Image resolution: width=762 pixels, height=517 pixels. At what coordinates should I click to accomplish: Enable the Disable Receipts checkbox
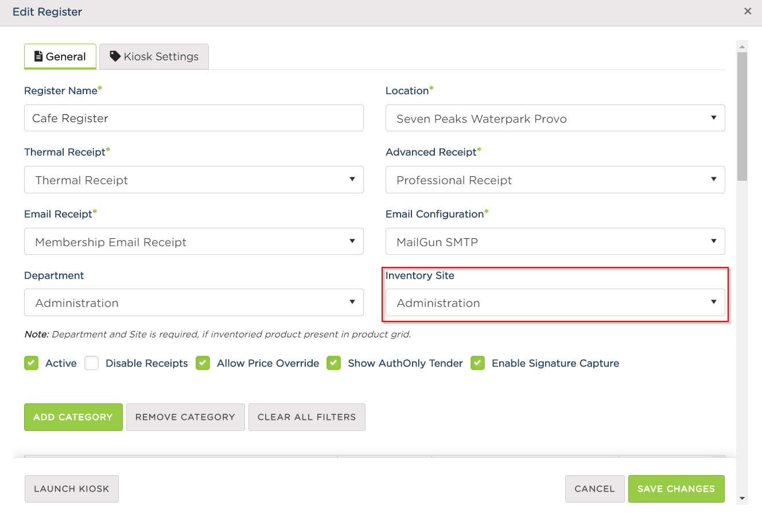[x=92, y=363]
